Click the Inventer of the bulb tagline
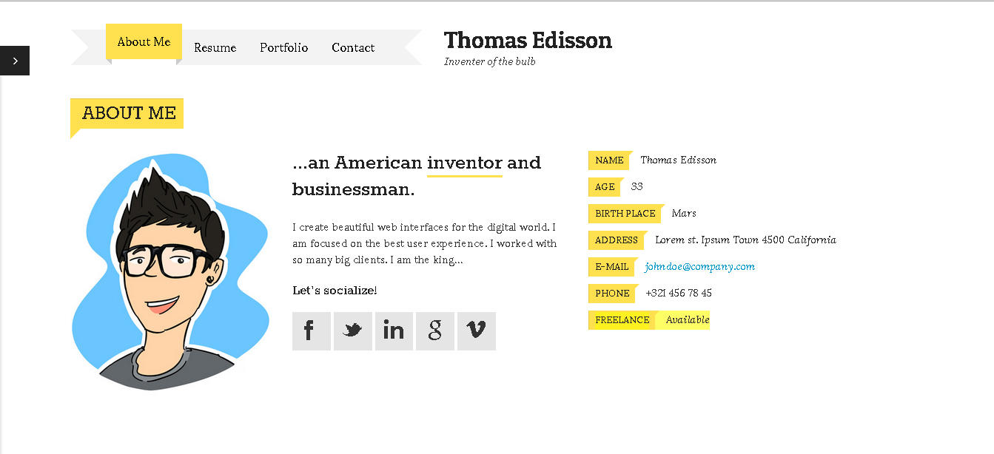The height and width of the screenshot is (454, 994). tap(489, 62)
